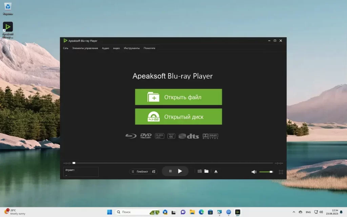Open playlist ordering options icon
The height and width of the screenshot is (217, 347).
pos(153,171)
